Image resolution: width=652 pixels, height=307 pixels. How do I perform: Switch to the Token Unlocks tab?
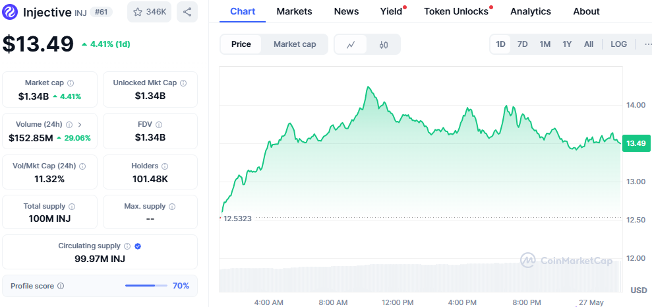coord(456,11)
